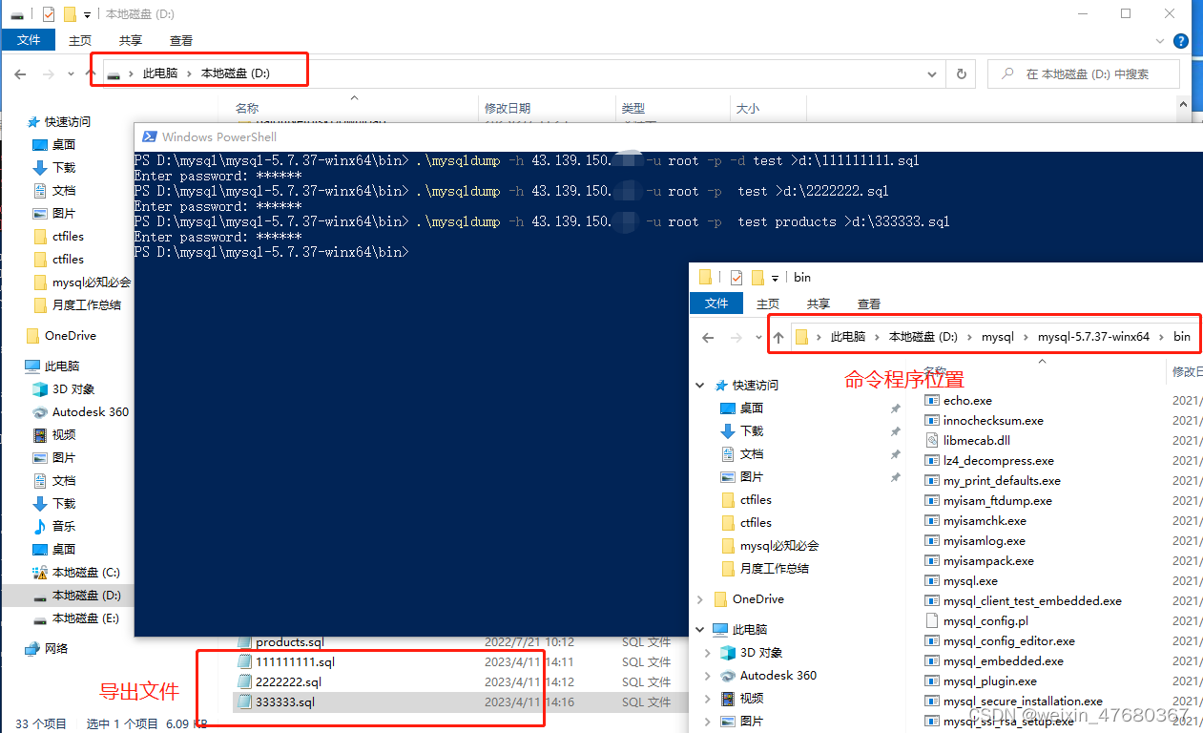1203x733 pixels.
Task: Refresh the D: drive folder view
Action: pyautogui.click(x=961, y=73)
